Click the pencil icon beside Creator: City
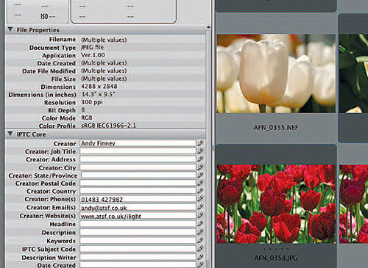This screenshot has width=368, height=268. click(x=200, y=167)
